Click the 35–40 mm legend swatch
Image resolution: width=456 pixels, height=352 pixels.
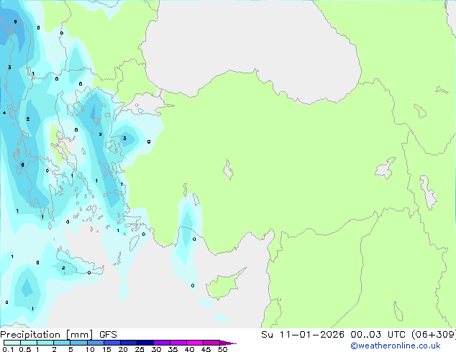[x=178, y=343]
